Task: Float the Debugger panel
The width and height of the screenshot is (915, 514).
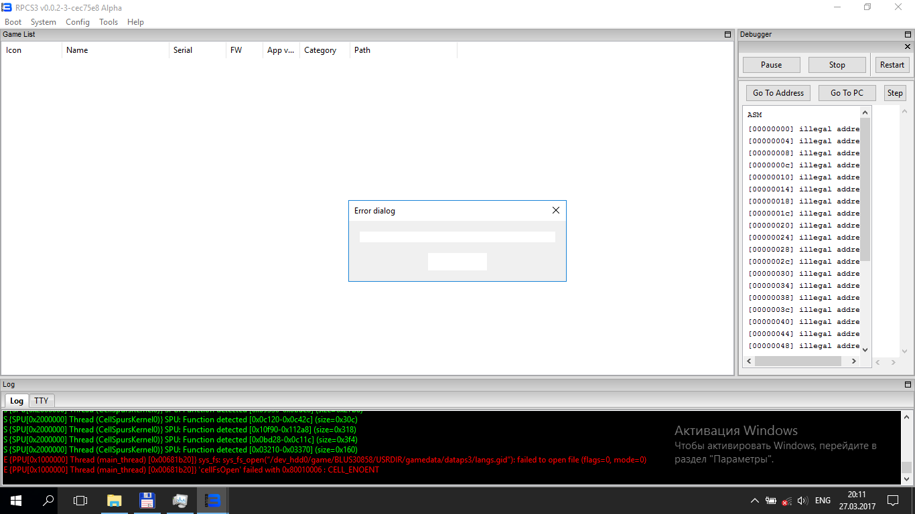Action: (x=908, y=34)
